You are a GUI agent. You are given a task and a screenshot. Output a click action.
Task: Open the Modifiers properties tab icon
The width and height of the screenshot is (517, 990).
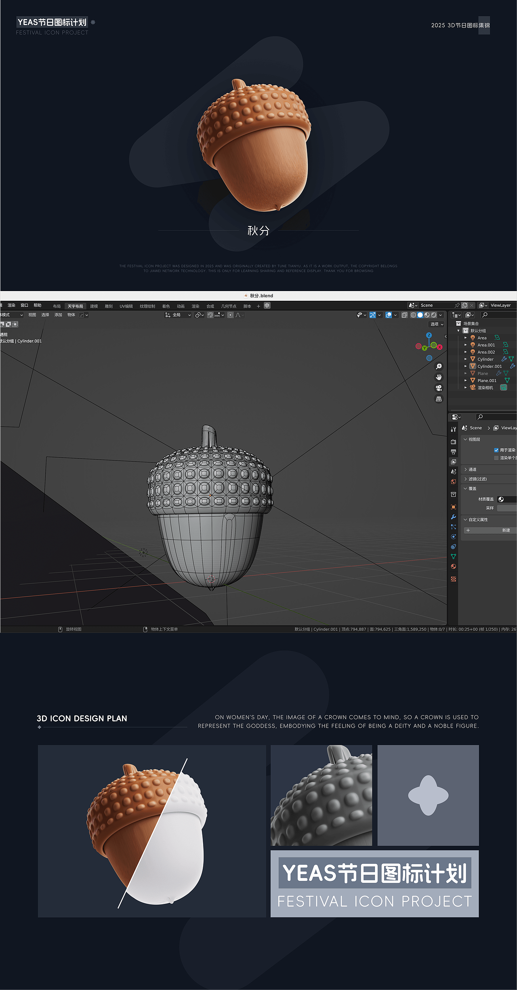[453, 517]
